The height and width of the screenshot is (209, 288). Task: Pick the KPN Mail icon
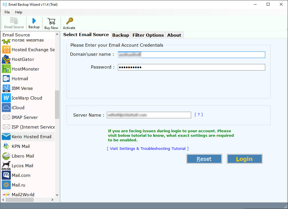6,146
